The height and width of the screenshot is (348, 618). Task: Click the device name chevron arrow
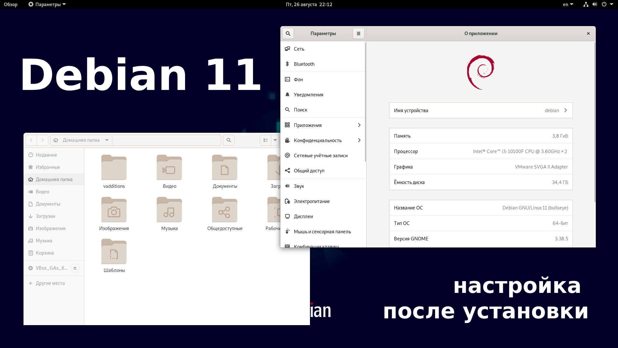click(566, 110)
